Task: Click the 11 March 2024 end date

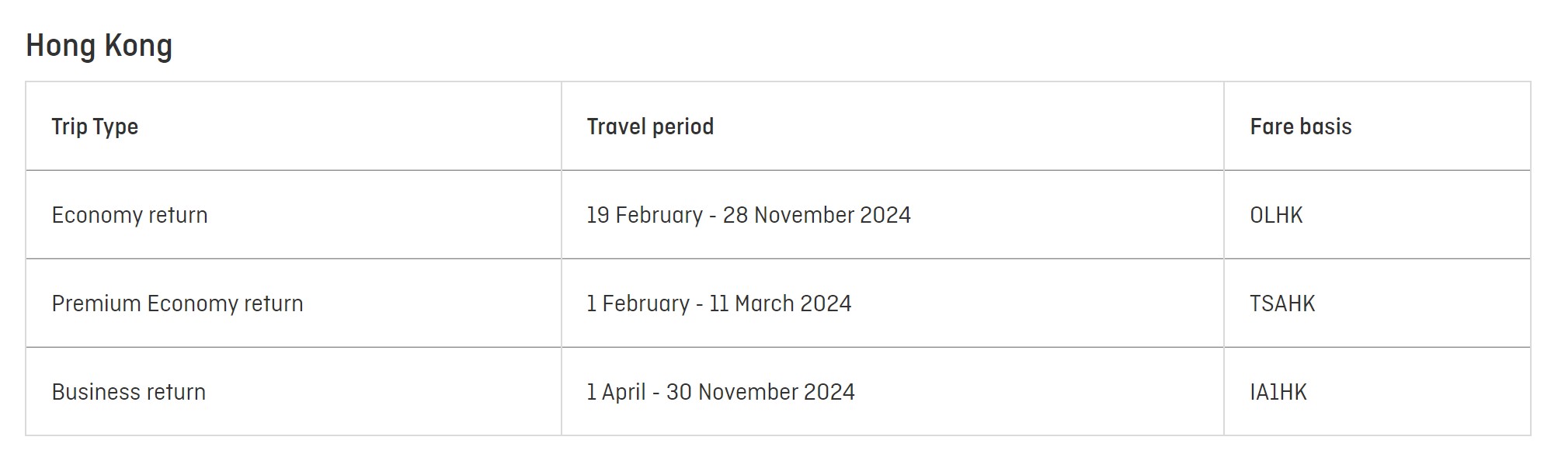Action: [780, 303]
